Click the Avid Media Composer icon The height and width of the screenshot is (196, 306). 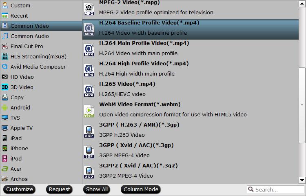point(5,67)
